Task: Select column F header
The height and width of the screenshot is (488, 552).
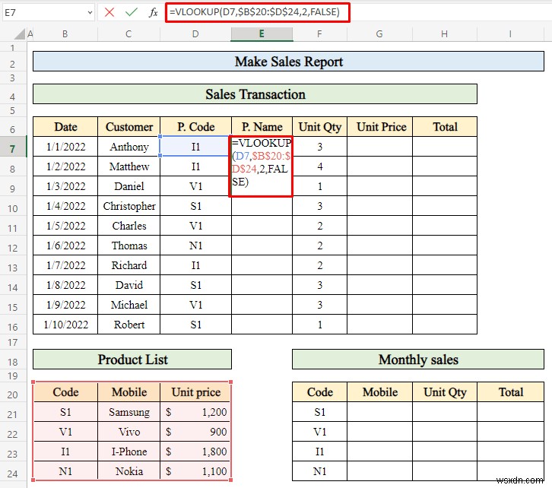Action: (319, 33)
